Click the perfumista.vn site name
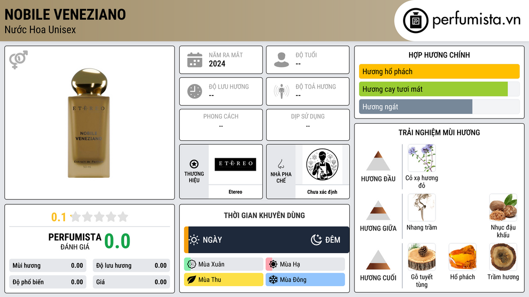The height and width of the screenshot is (297, 529). click(476, 20)
